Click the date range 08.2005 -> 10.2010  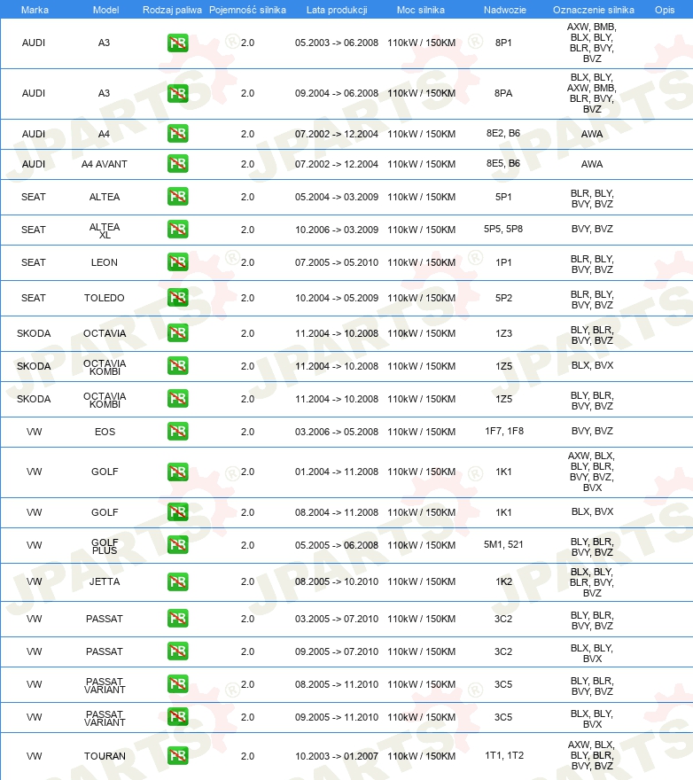tap(336, 581)
